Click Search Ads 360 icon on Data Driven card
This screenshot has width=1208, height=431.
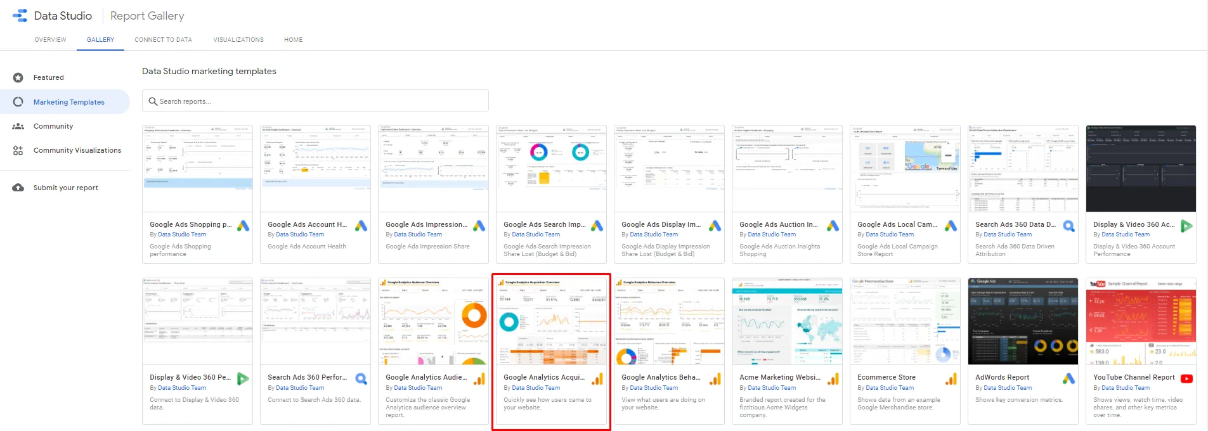(1069, 226)
